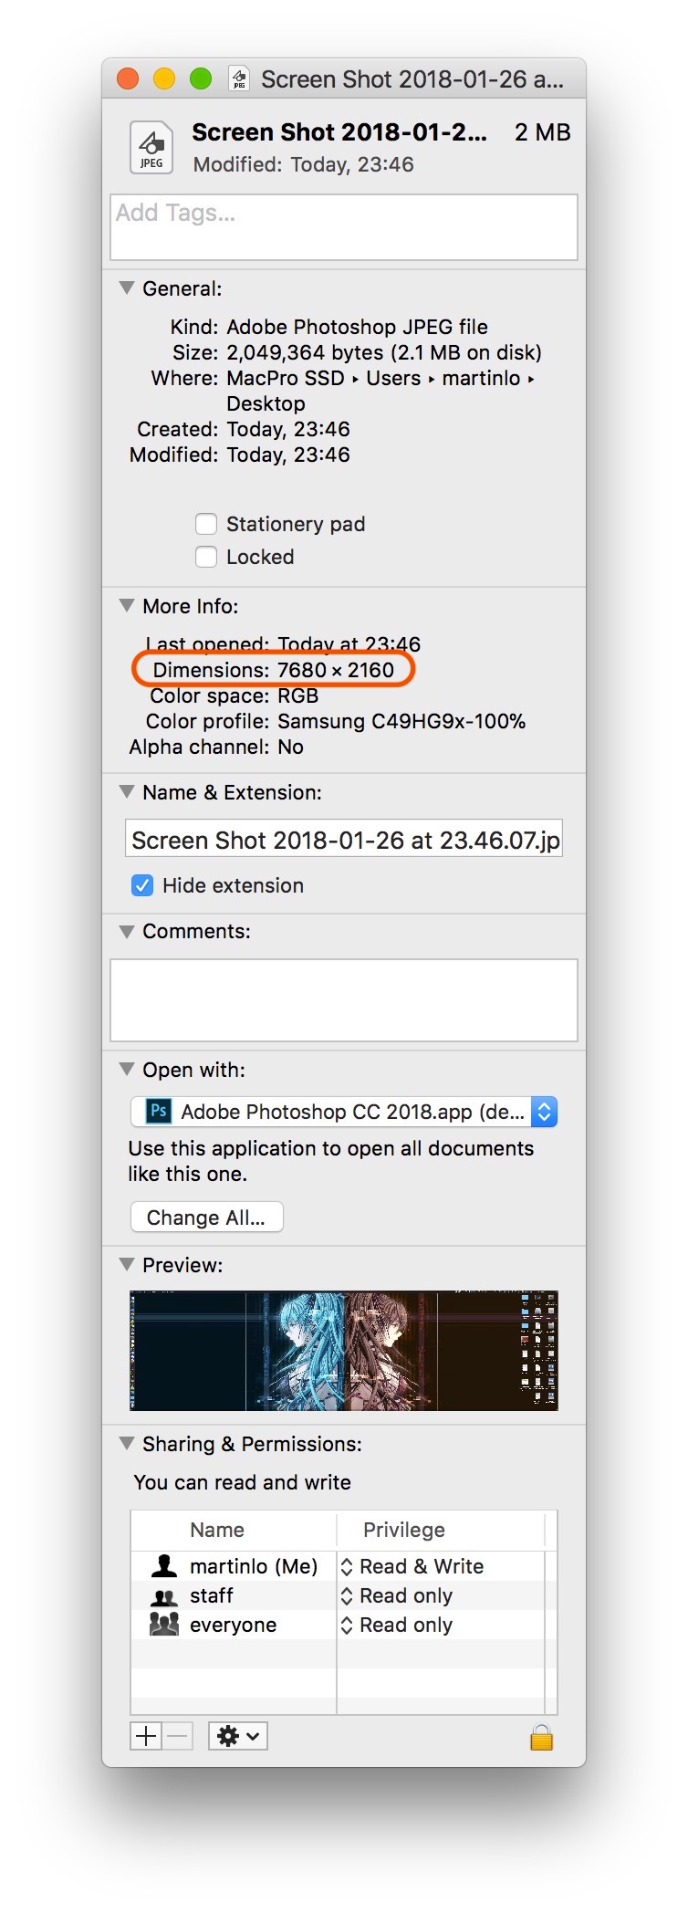The width and height of the screenshot is (688, 1913).
Task: Click the Change All... button
Action: pos(206,1218)
